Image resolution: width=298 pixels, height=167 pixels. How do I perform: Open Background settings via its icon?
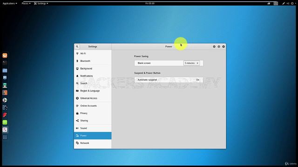point(77,69)
